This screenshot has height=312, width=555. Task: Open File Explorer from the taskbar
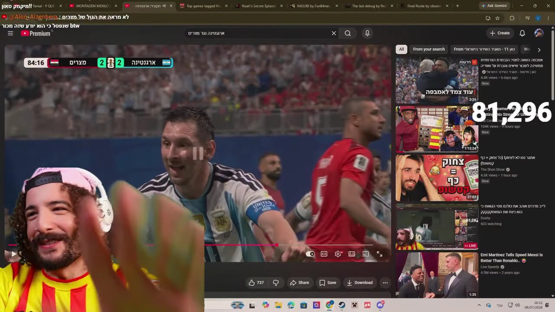point(278,305)
